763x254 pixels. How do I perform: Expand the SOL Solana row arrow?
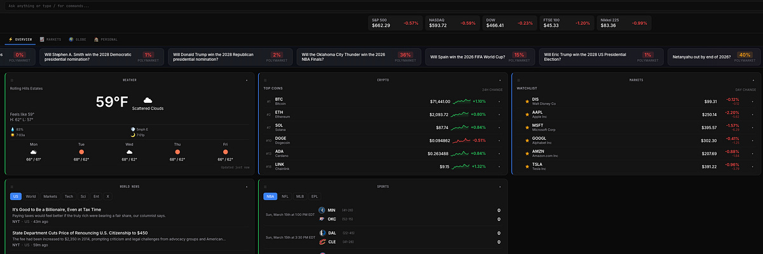pos(498,128)
